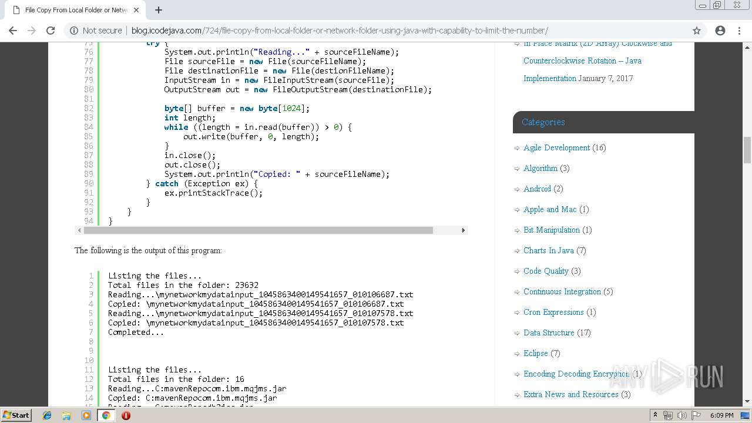The height and width of the screenshot is (423, 752).
Task: Open the Apple and Mac category
Action: point(550,209)
